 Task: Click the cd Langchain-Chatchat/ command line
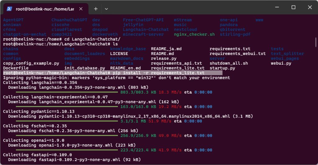coord(61,39)
